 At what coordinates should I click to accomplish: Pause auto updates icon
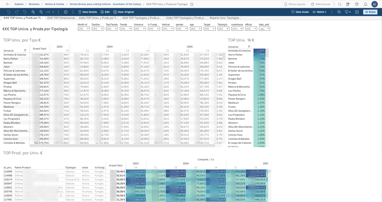(41, 12)
